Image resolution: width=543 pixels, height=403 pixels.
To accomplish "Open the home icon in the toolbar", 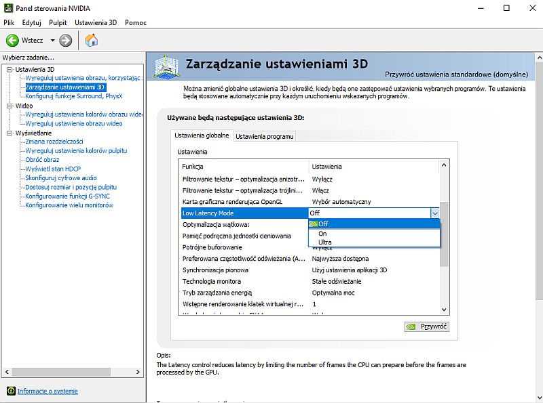I will [92, 41].
